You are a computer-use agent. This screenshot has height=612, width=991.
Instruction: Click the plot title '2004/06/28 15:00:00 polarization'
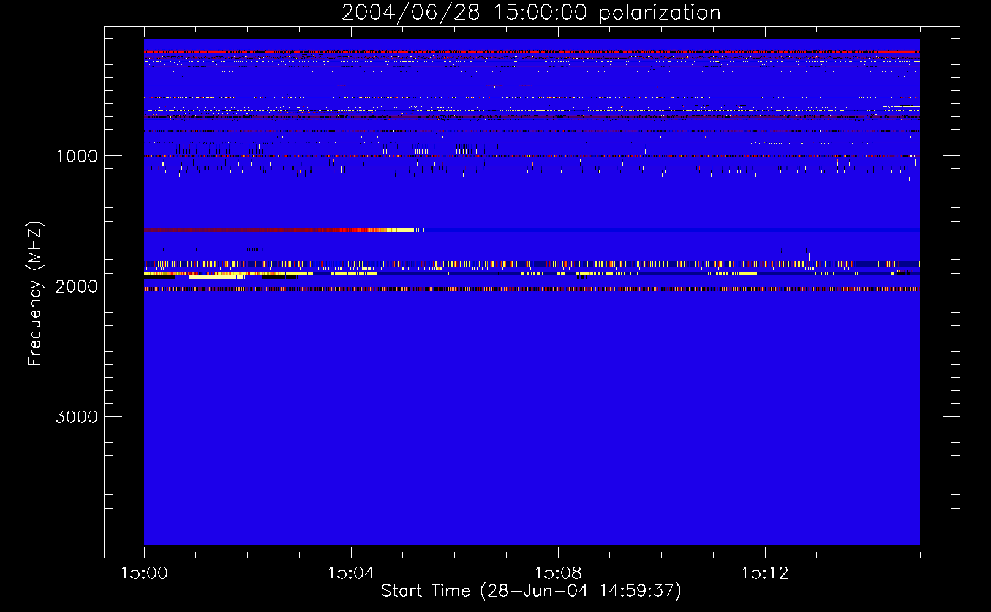[x=531, y=12]
